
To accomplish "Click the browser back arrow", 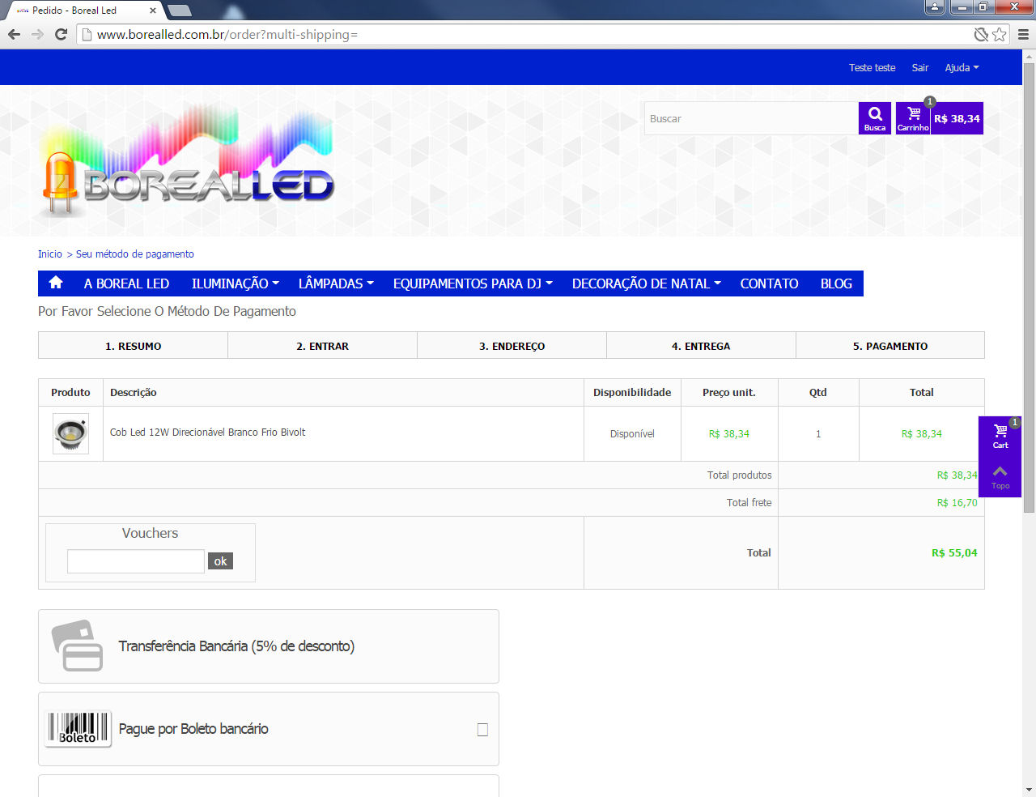I will coord(14,34).
